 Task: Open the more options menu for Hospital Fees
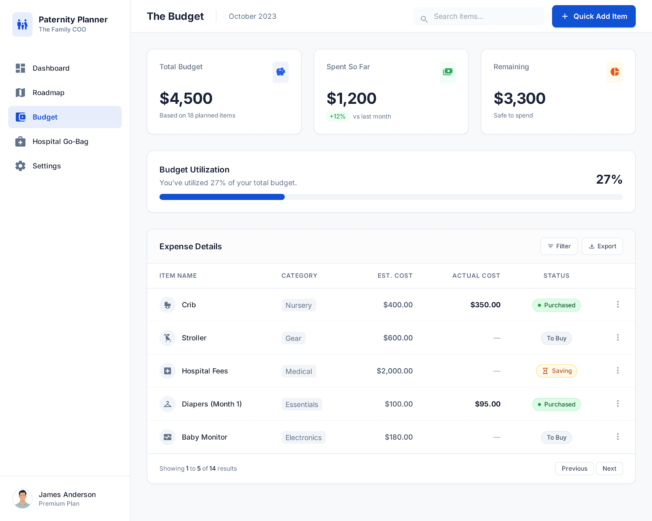(618, 370)
